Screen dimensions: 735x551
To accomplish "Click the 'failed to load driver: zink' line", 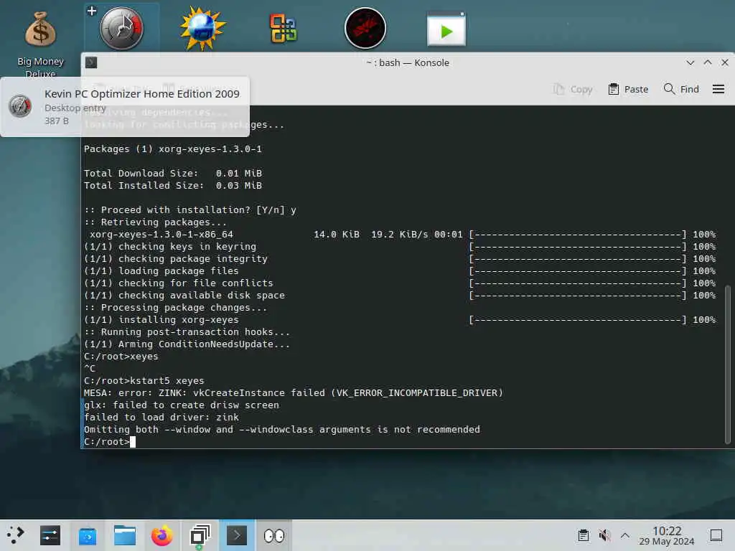I will (161, 417).
